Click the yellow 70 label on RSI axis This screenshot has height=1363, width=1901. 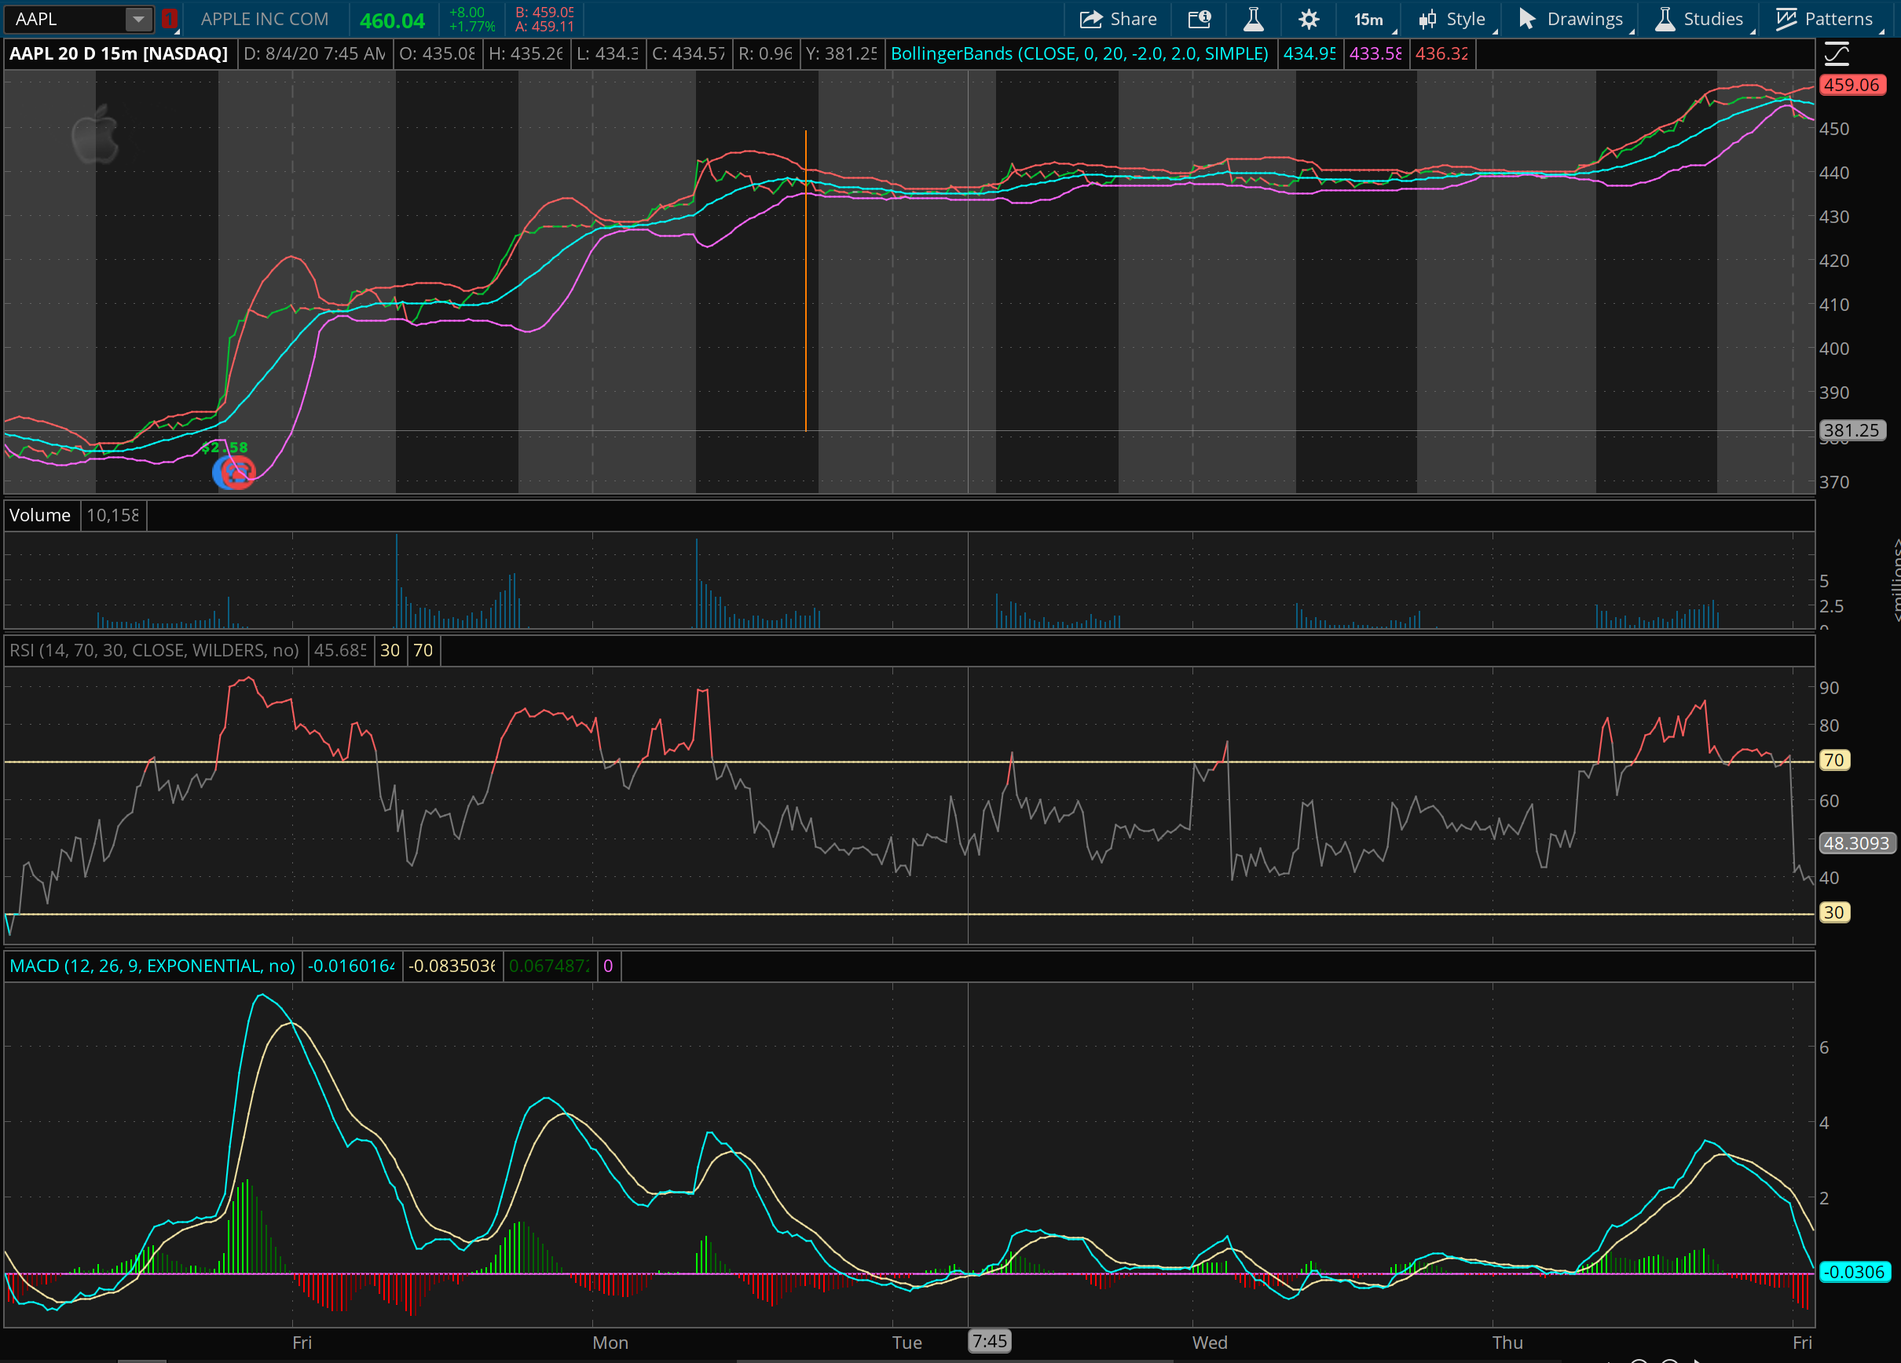pos(1834,760)
